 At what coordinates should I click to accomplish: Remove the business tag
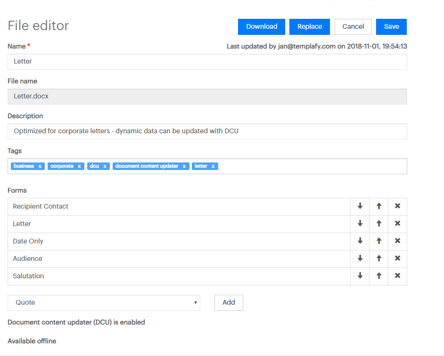[40, 166]
